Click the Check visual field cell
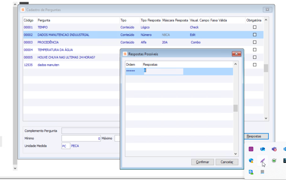 [194, 27]
